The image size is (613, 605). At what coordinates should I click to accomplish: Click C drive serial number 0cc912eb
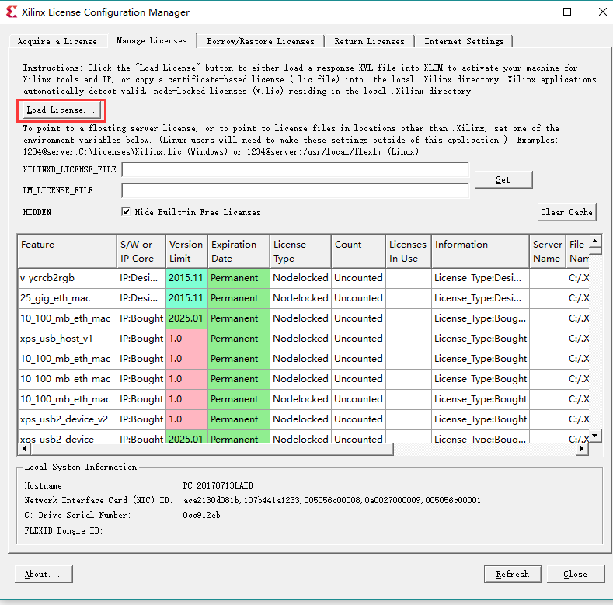tap(201, 515)
